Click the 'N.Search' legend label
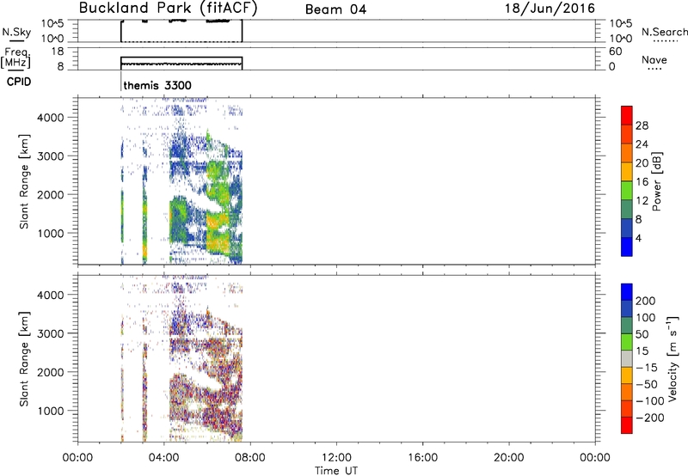Viewport: 688px width, 476px height. pos(665,32)
